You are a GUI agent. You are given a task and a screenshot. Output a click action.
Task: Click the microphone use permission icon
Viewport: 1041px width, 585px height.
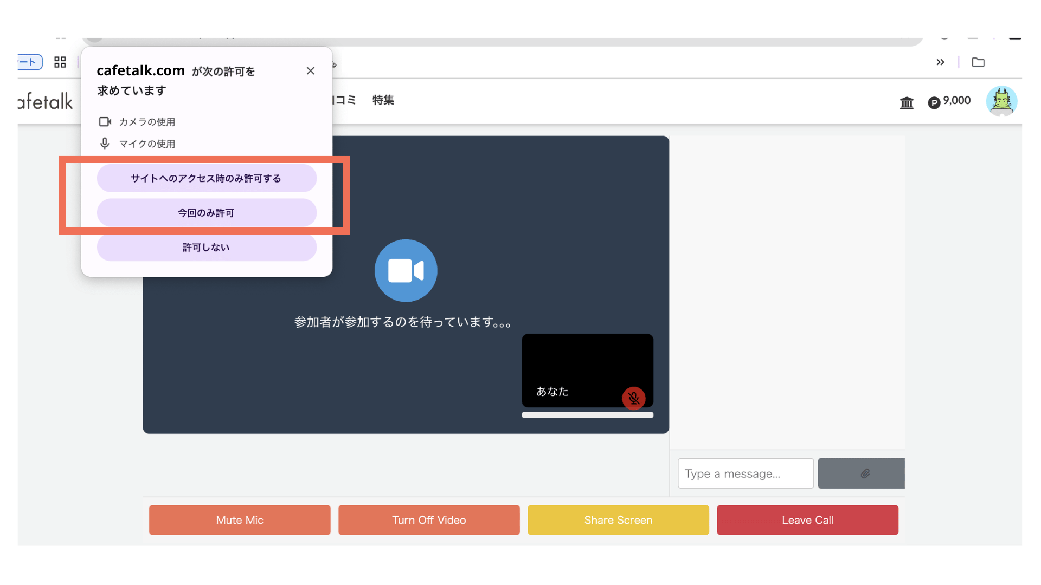coord(105,144)
